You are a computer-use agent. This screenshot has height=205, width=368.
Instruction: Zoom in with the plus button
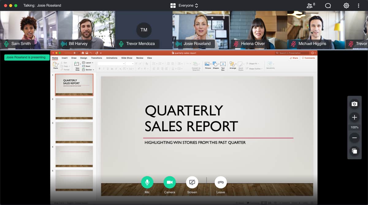(x=354, y=117)
